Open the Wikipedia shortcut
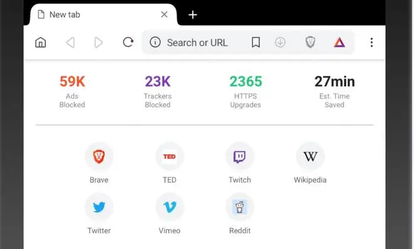Screen dimensions: 414x249 click(x=310, y=163)
